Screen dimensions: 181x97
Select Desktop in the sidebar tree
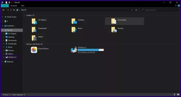pos(10,37)
